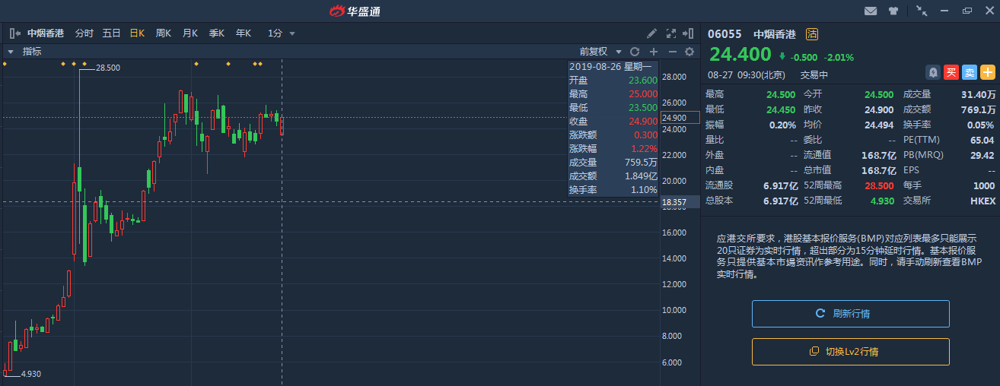Switch to 分时 intraday chart
This screenshot has width=1000, height=386.
(84, 33)
